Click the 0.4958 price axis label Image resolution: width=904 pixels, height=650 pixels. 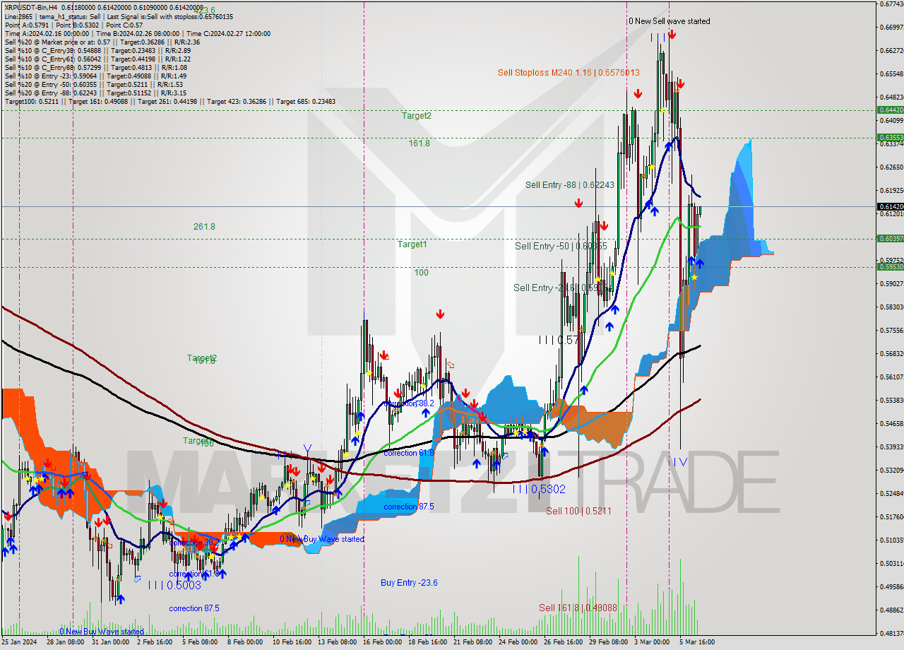(x=891, y=586)
